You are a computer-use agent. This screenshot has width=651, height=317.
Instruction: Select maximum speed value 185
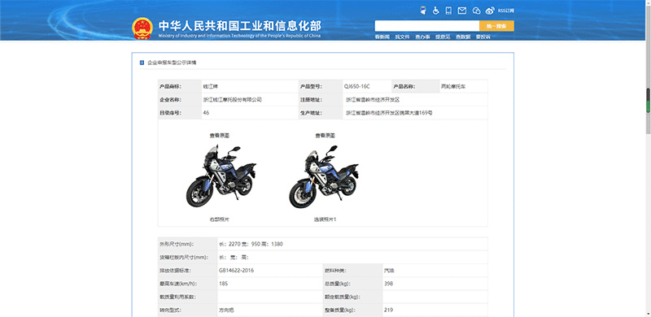pyautogui.click(x=223, y=284)
